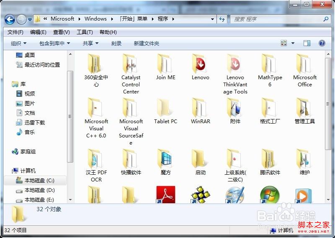Image resolution: width=335 pixels, height=238 pixels.
Task: Open the Lenovo folder
Action: [x=201, y=67]
